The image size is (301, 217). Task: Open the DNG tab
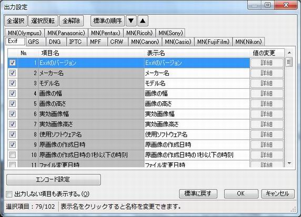tap(56, 42)
